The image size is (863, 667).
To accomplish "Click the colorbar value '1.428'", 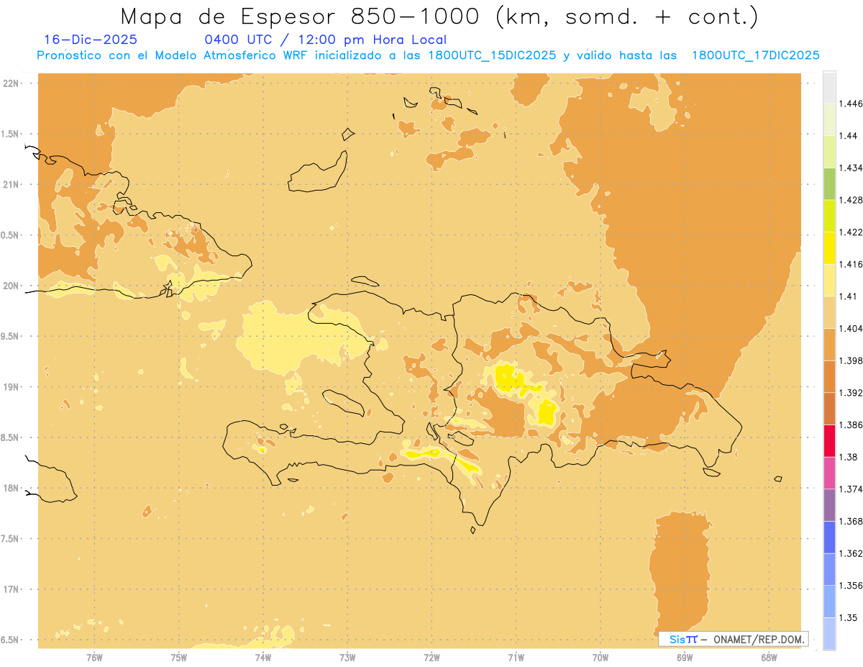I will (x=851, y=200).
